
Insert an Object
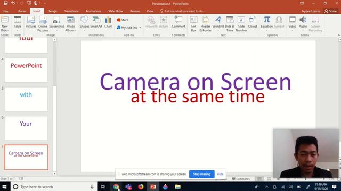[x=253, y=22]
